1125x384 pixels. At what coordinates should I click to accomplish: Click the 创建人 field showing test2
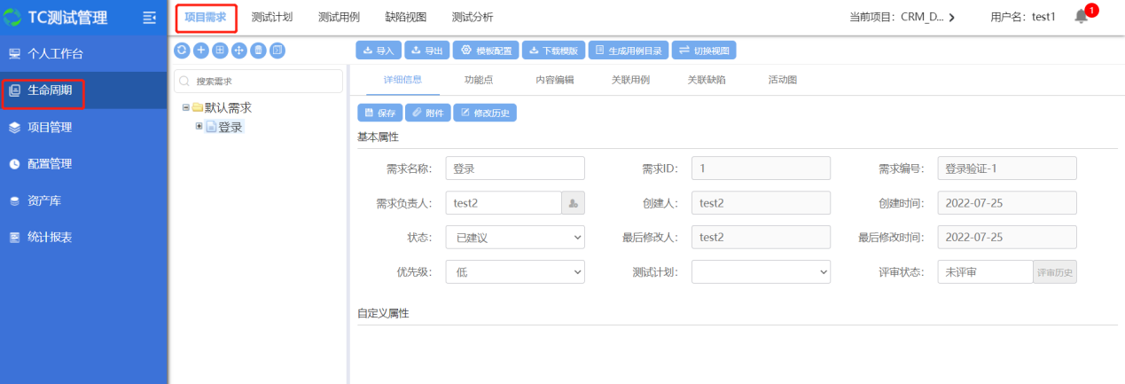click(761, 203)
